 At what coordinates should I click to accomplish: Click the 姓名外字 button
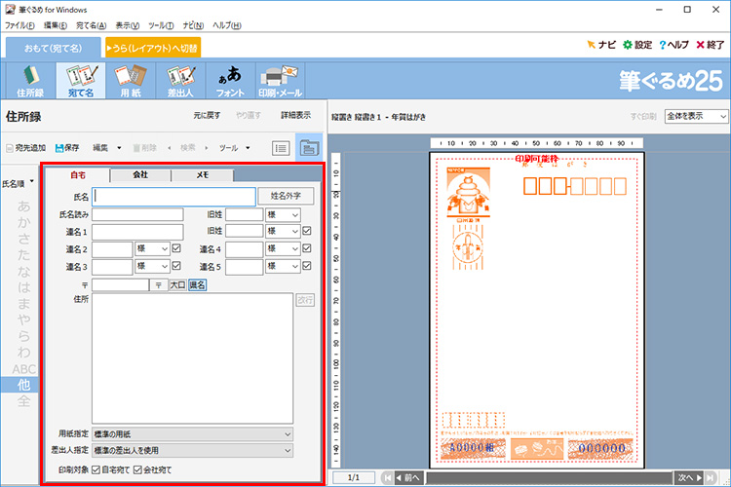tap(285, 196)
